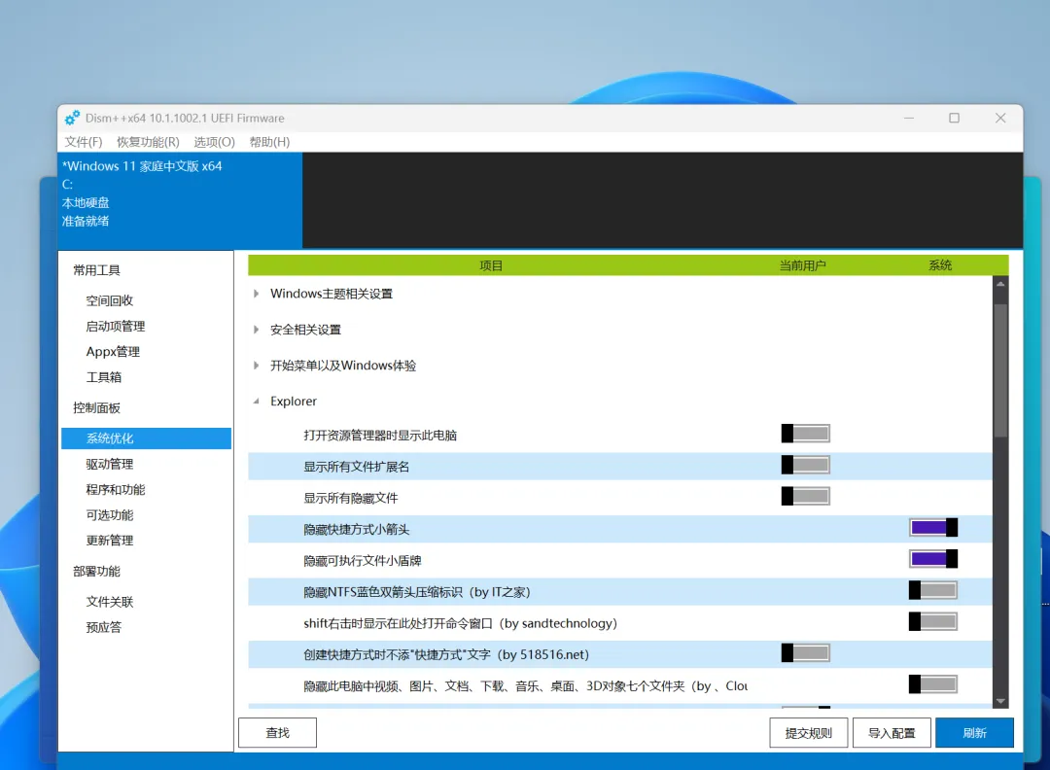Open 文件关联 in sidebar
The height and width of the screenshot is (770, 1050).
click(110, 602)
